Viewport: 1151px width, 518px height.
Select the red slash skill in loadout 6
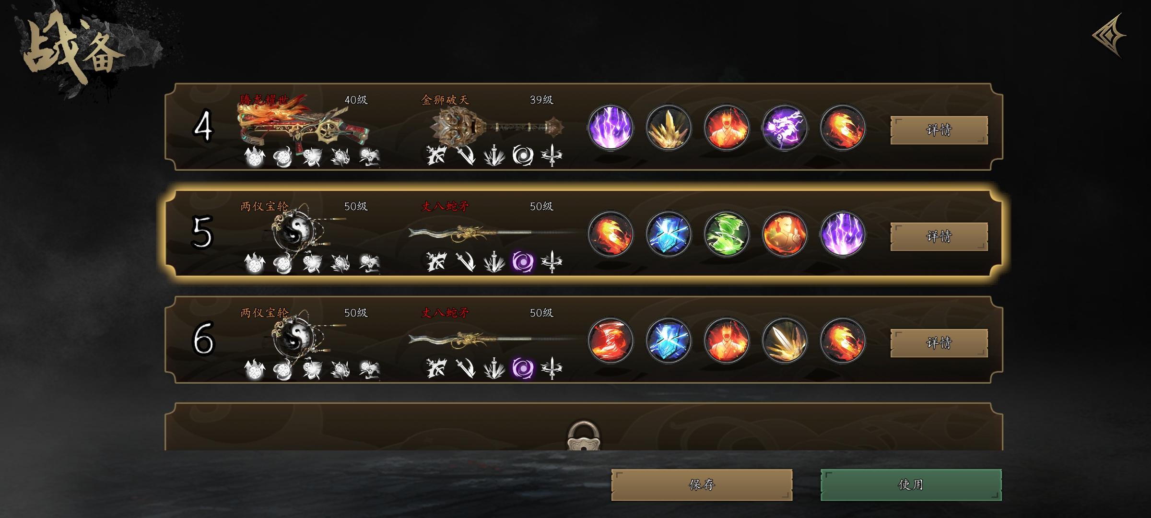611,341
